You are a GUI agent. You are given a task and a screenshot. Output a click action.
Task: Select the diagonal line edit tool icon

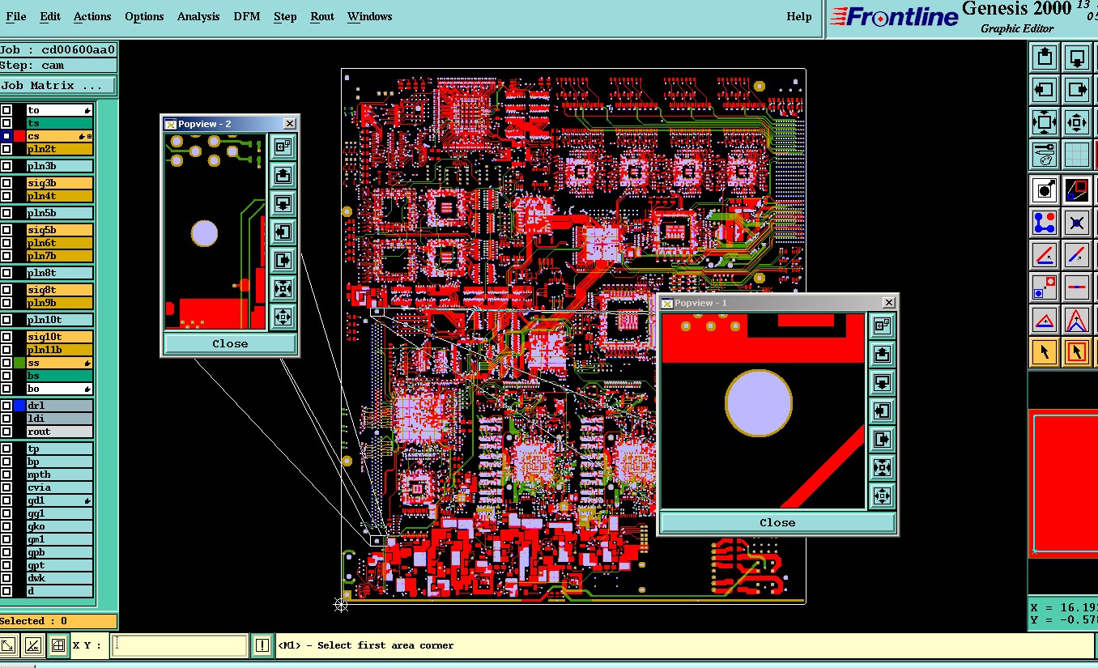1077,255
